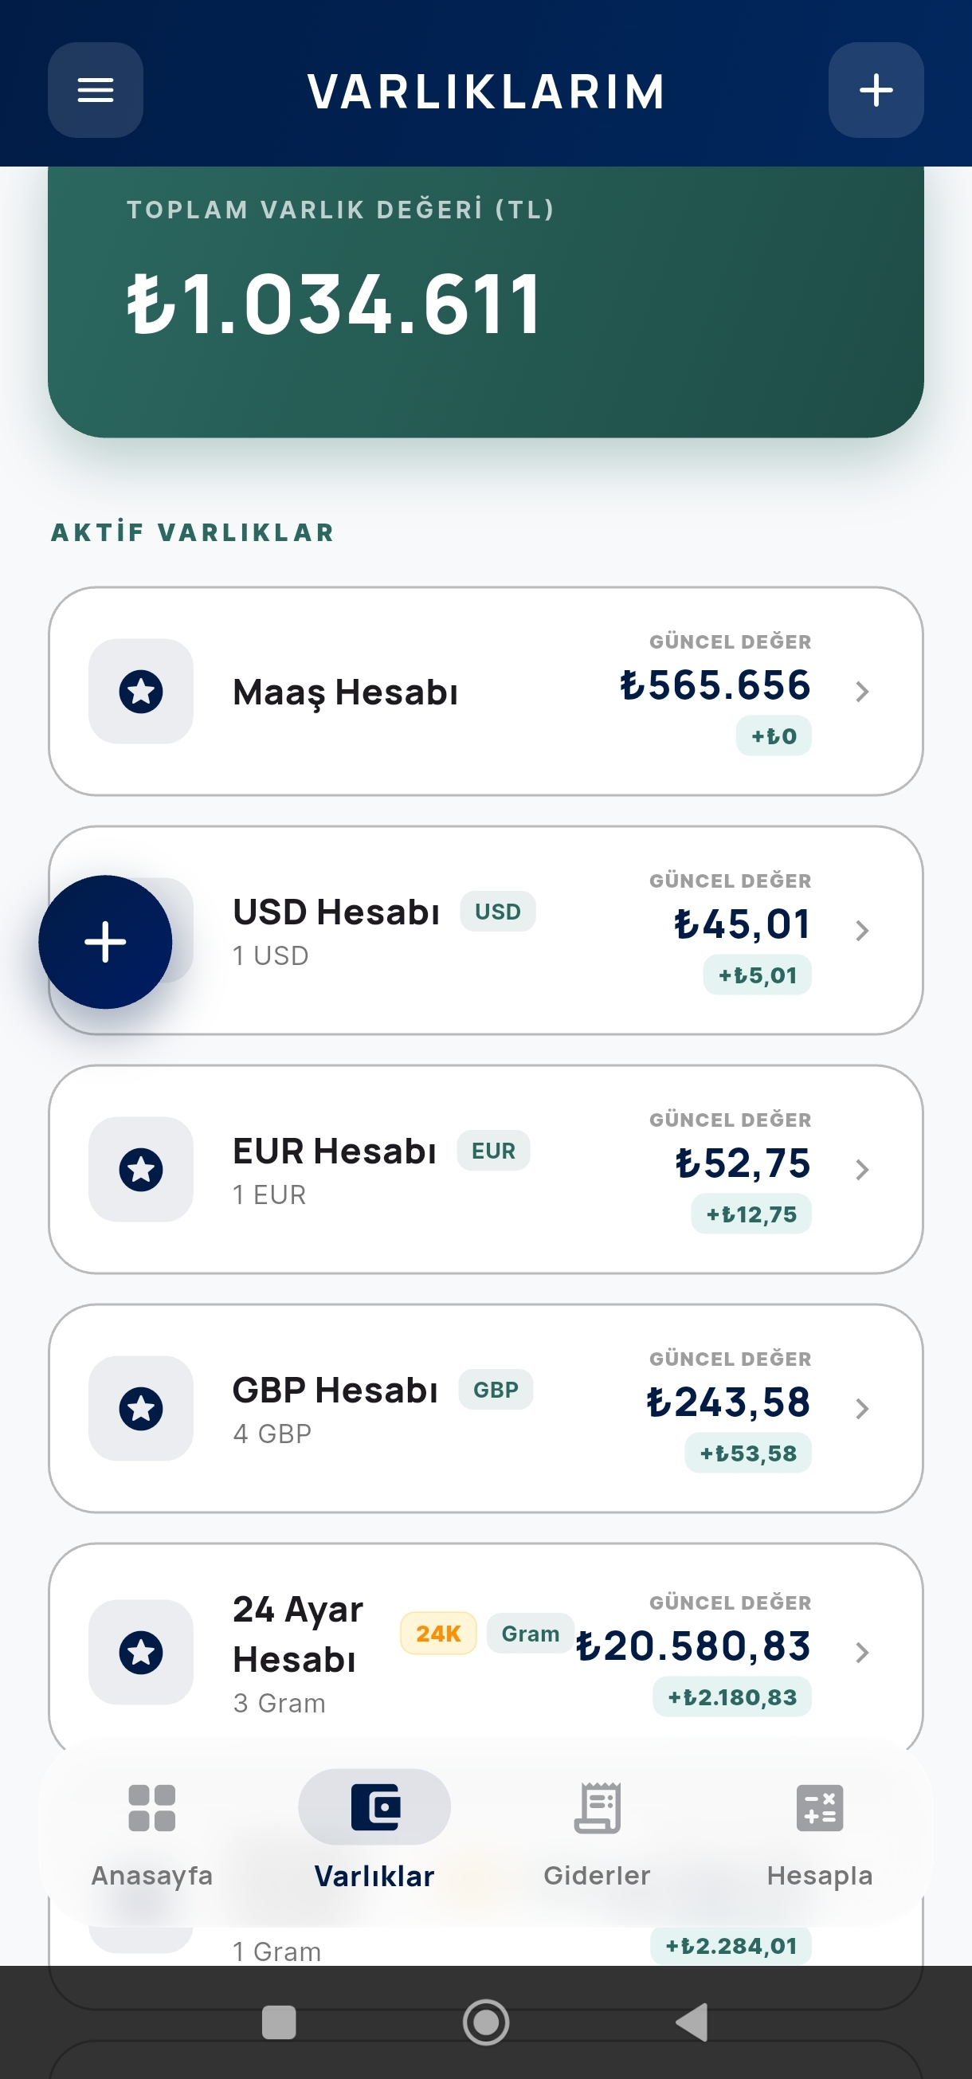Screen dimensions: 972x2079
Task: Tap the 24K badge on gold account
Action: (438, 1633)
